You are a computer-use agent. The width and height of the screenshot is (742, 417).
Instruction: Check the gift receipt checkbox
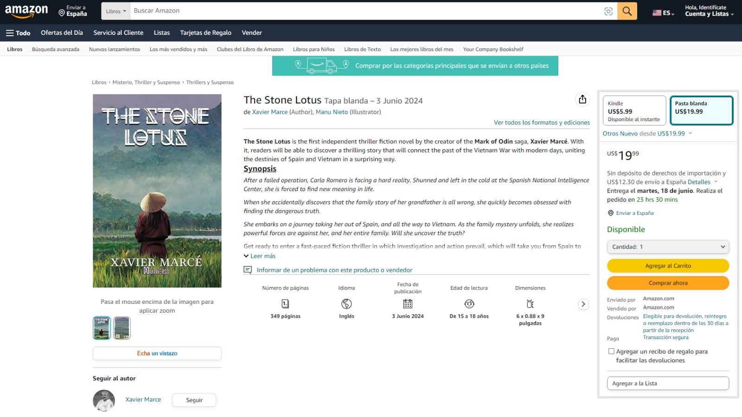(611, 352)
